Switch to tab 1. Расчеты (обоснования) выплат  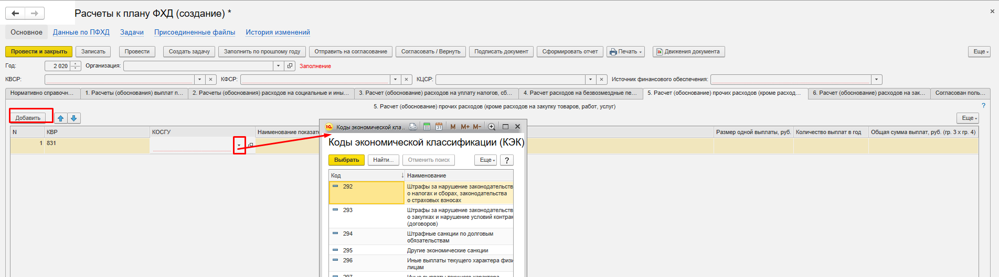pyautogui.click(x=134, y=93)
